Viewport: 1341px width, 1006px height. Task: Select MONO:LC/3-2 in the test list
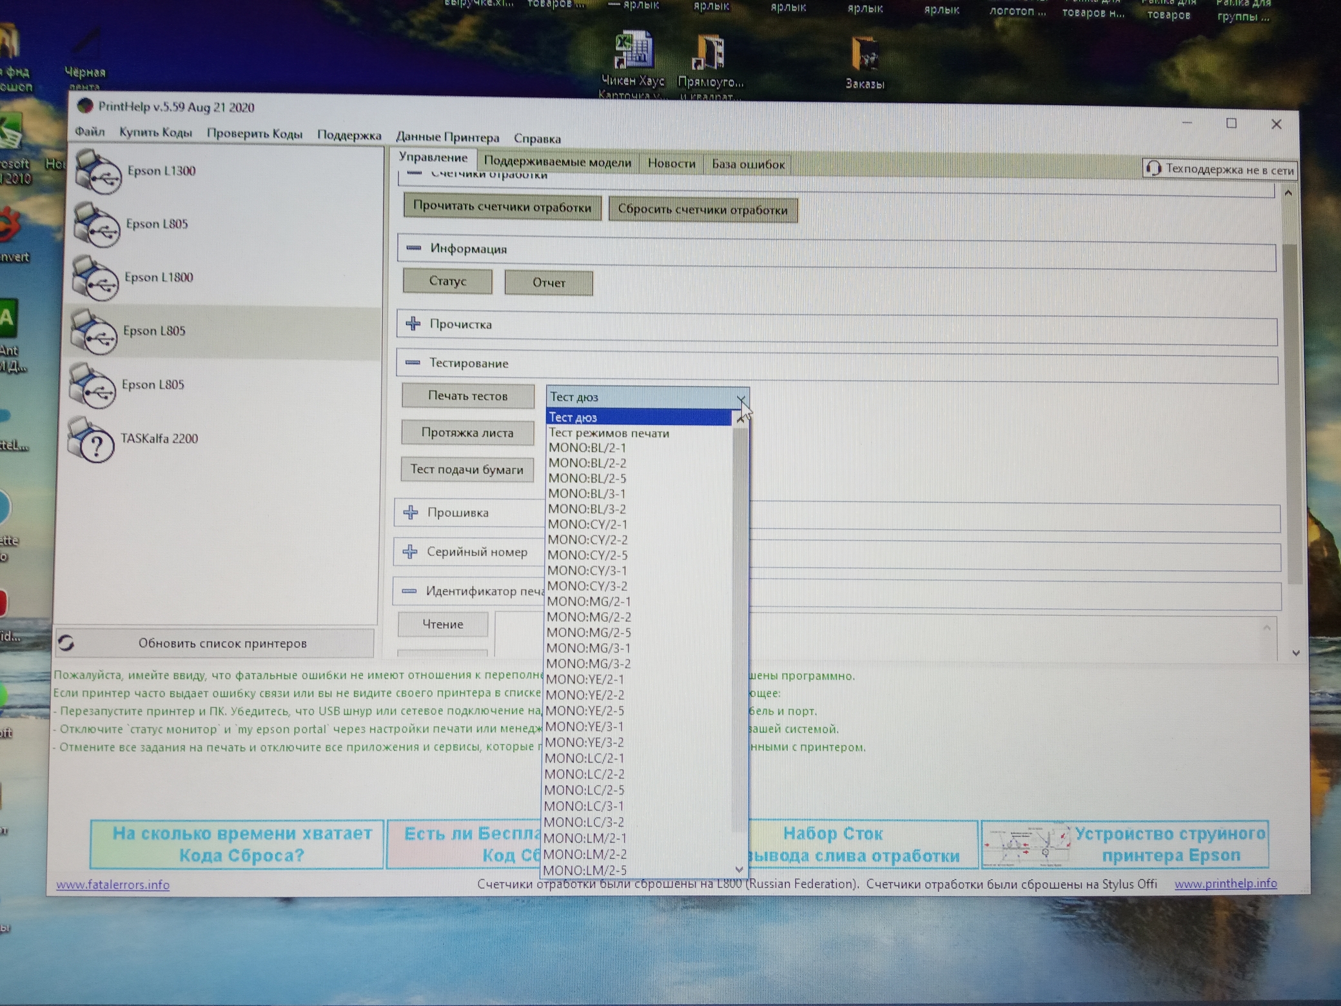pyautogui.click(x=584, y=822)
